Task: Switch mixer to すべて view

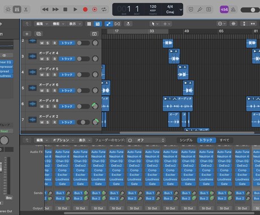Action: (224, 140)
